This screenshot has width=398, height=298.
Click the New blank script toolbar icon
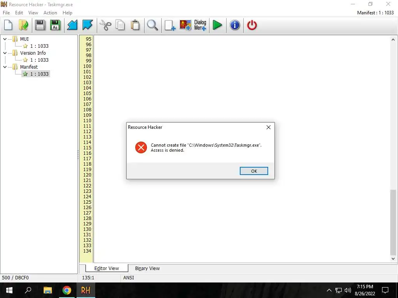coord(8,25)
